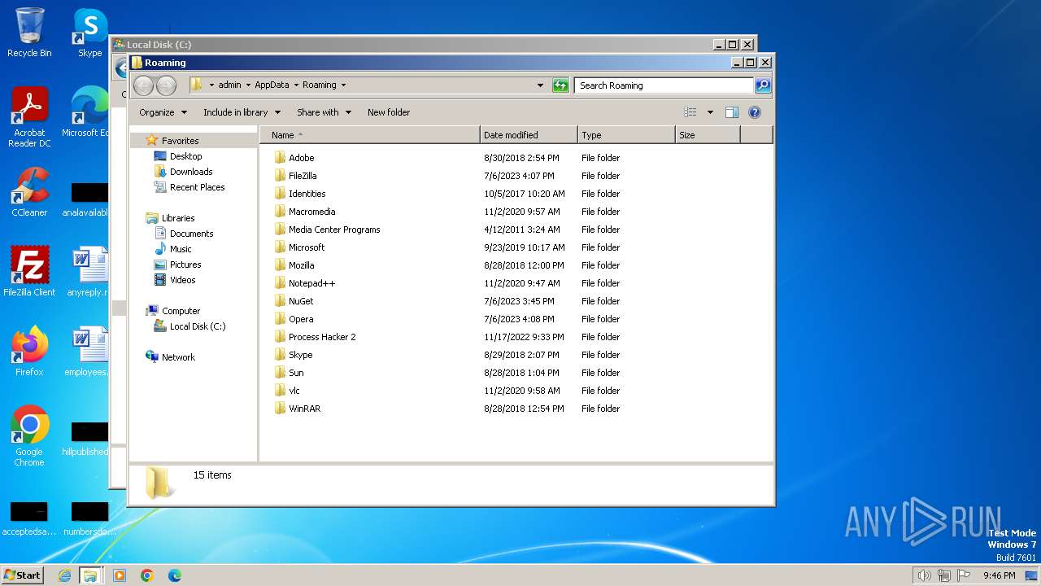The height and width of the screenshot is (586, 1041).
Task: Select the Local Disk (C:) background window title
Action: 159,45
